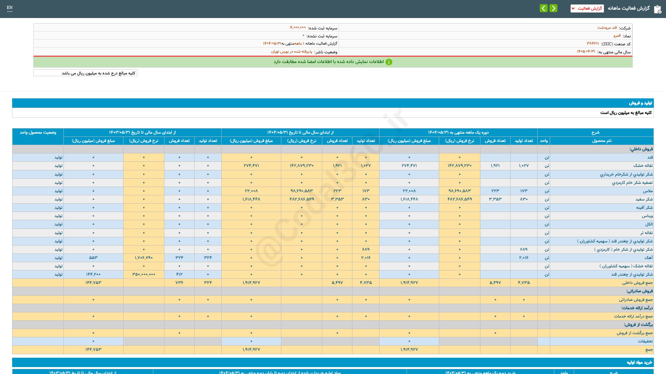
Task: Click the نام محصول column header
Action: click(x=602, y=141)
